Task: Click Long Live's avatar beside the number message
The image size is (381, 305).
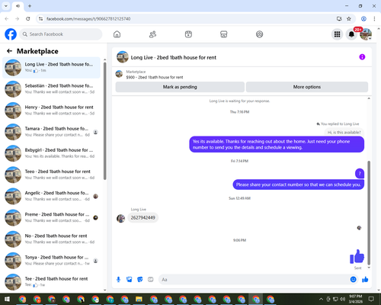Action: [x=120, y=218]
